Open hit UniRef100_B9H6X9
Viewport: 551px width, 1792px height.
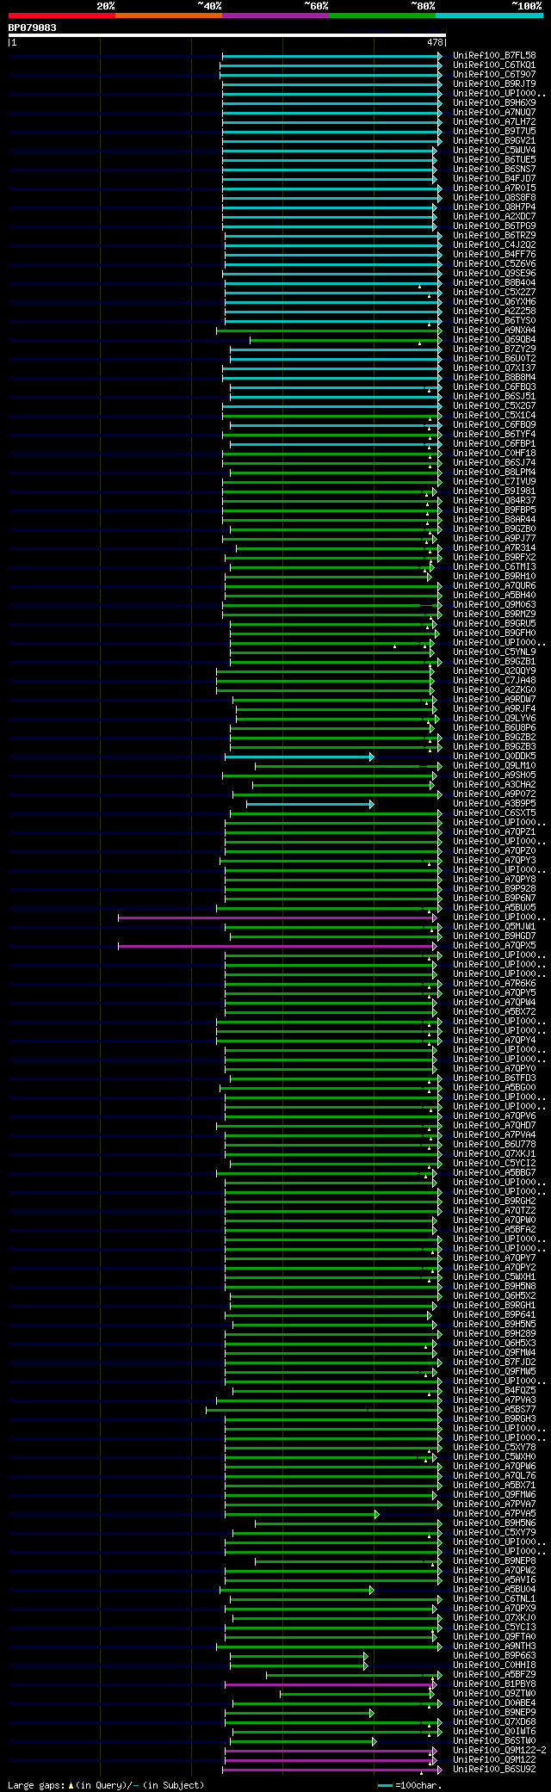point(494,102)
